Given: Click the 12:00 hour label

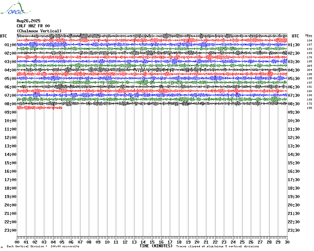Looking at the screenshot, I should 10,138.
